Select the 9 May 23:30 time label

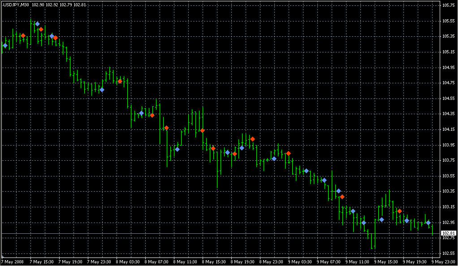444,262
